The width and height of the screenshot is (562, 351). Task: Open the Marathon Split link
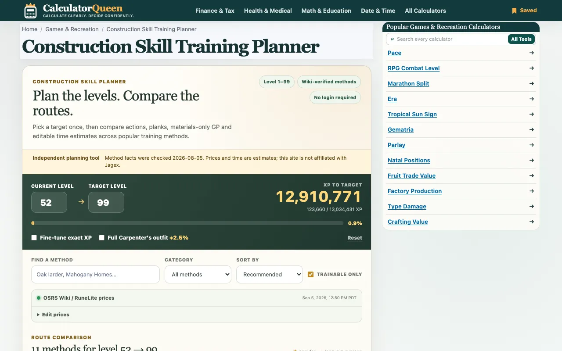point(408,83)
